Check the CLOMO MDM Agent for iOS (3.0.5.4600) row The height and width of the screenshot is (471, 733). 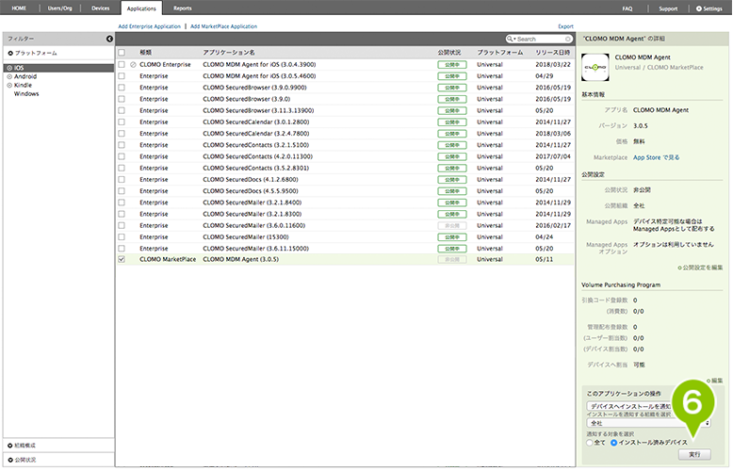(122, 75)
